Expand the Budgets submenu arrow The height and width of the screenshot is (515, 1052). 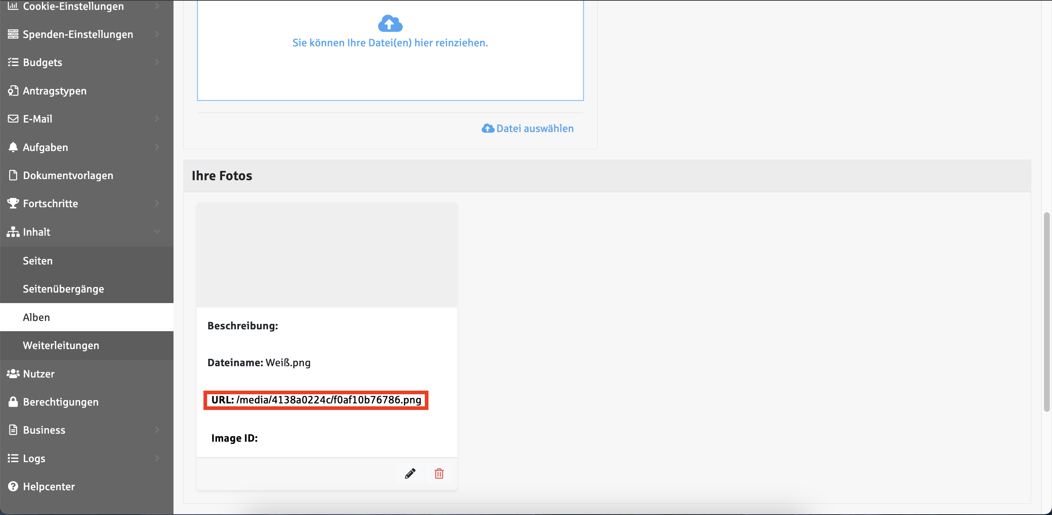(157, 62)
